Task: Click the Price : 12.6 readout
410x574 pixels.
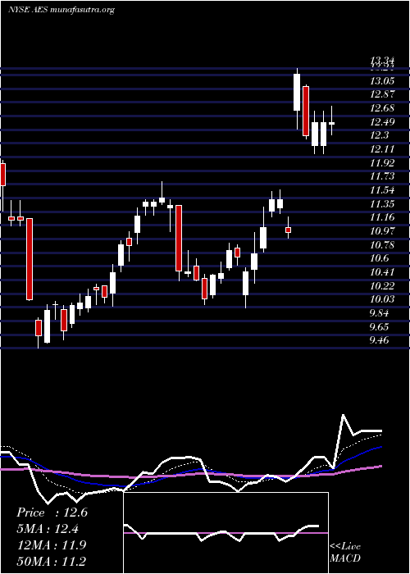Action: (52, 512)
